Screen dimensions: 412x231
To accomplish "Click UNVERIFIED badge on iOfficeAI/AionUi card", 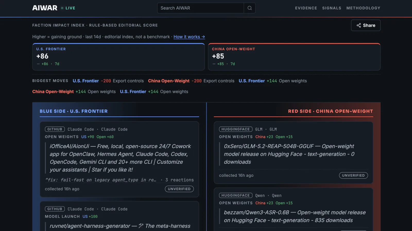I will (x=179, y=189).
